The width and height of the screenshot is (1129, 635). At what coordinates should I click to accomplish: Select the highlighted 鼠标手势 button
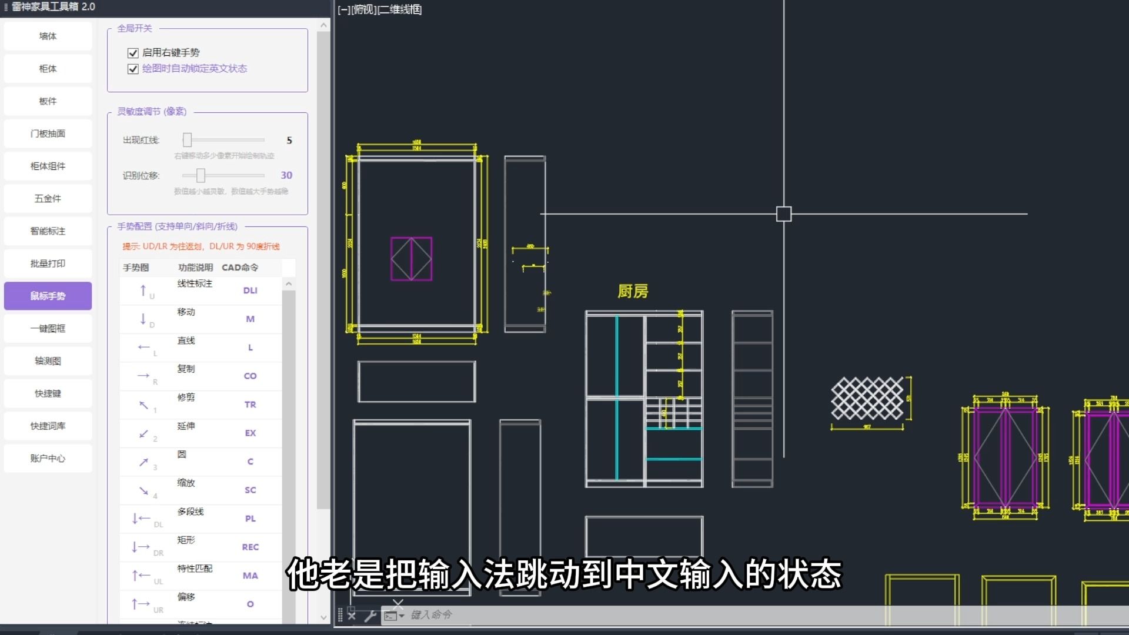pos(48,296)
